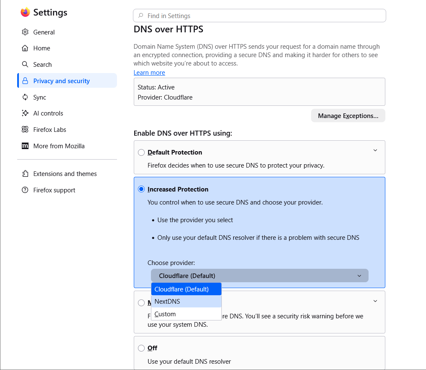Choose Cloudflare (Default) from provider list
Image resolution: width=426 pixels, height=370 pixels.
pyautogui.click(x=186, y=289)
